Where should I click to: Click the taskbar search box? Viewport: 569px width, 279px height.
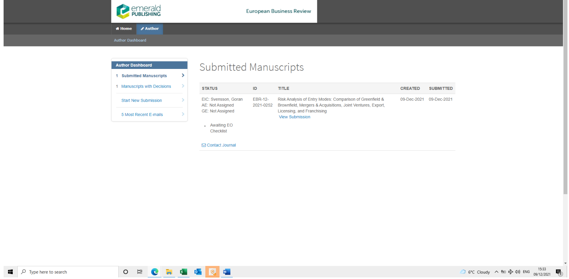click(68, 272)
